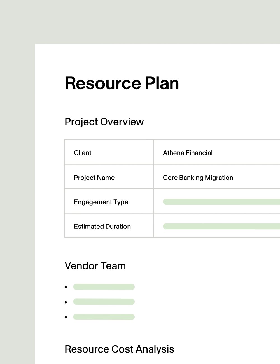Click the word "Plan" in the main title

pos(162,83)
